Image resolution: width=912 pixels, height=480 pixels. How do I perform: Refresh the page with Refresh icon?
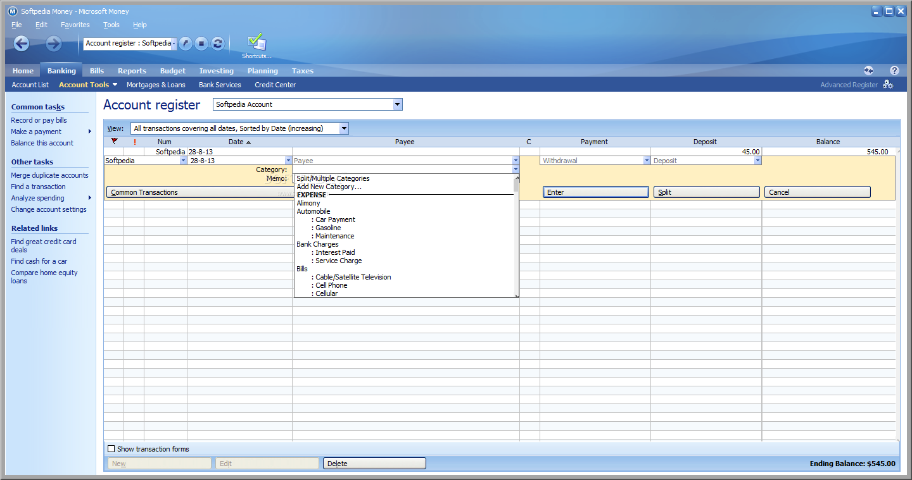(218, 43)
